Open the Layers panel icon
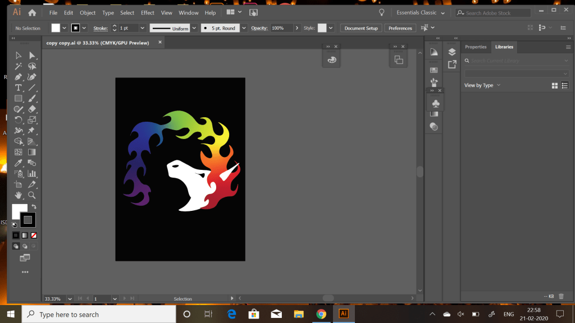The height and width of the screenshot is (323, 575). (x=452, y=52)
